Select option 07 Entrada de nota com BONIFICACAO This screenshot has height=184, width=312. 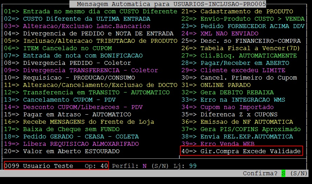coord(73,56)
